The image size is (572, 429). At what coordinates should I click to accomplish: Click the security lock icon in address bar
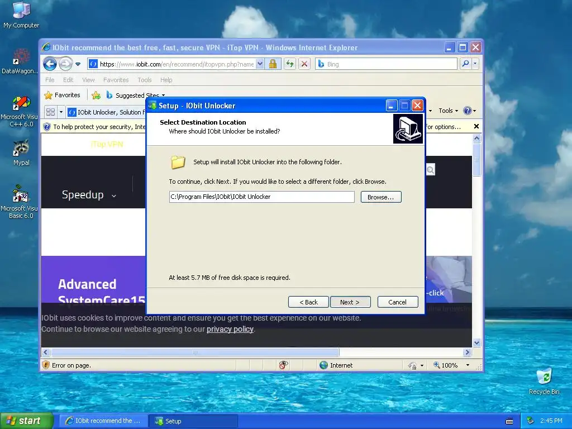[273, 64]
